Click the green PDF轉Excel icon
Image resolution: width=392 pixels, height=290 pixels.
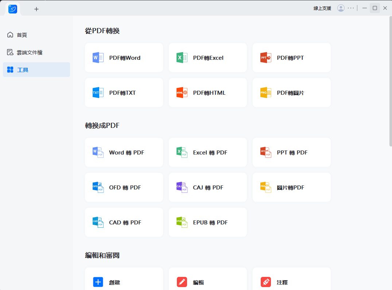182,58
